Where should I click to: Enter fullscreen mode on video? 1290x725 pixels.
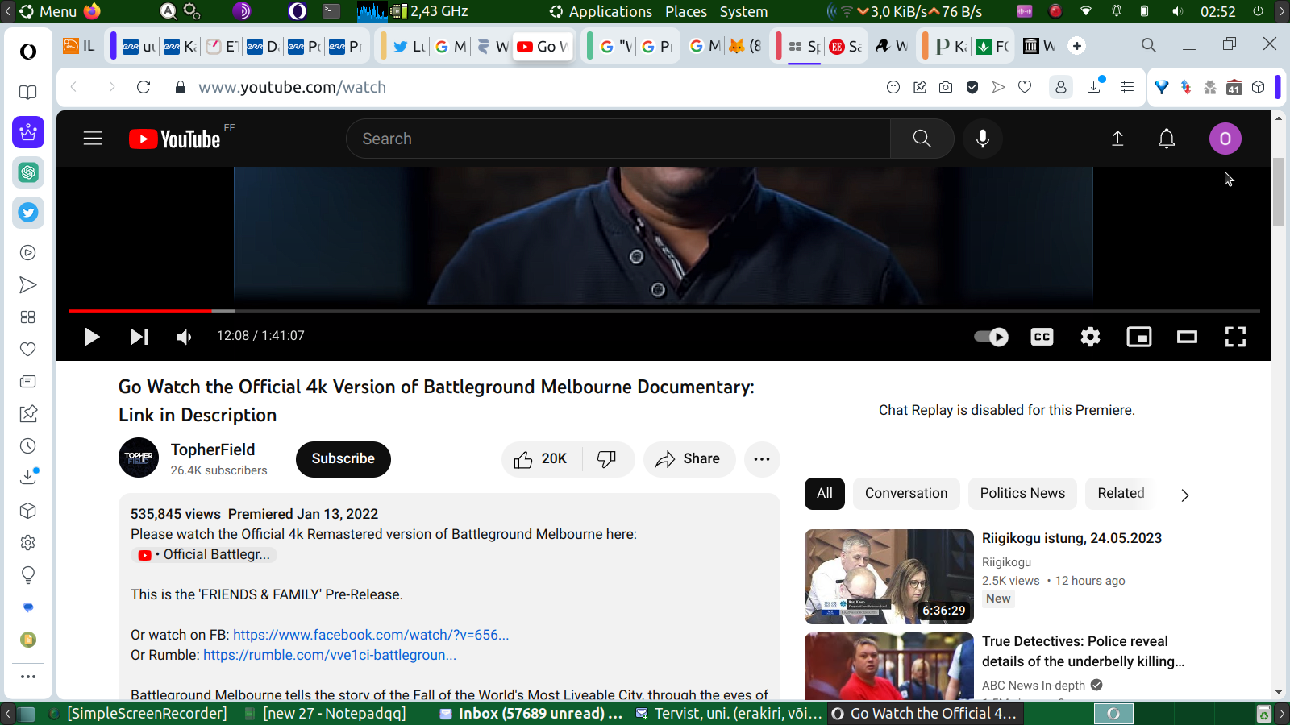tap(1235, 337)
